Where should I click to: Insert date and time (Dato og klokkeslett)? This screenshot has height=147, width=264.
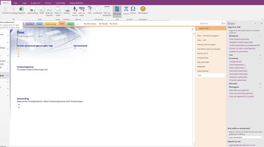tap(107, 11)
